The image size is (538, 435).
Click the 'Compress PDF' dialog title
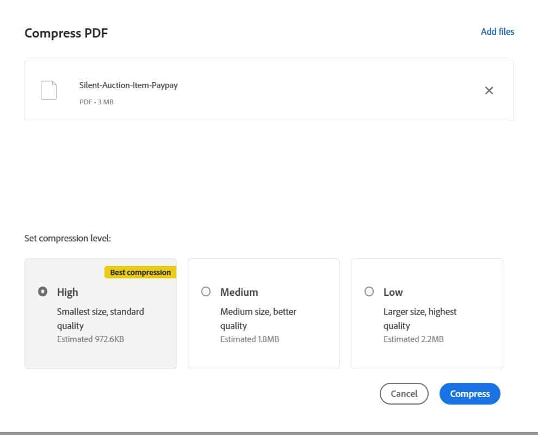[66, 33]
